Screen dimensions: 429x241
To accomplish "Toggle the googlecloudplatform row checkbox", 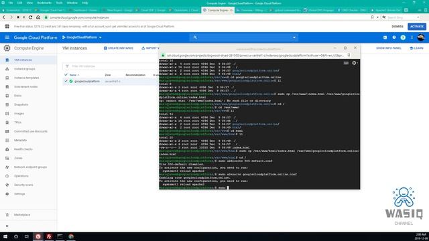I will (66, 81).
